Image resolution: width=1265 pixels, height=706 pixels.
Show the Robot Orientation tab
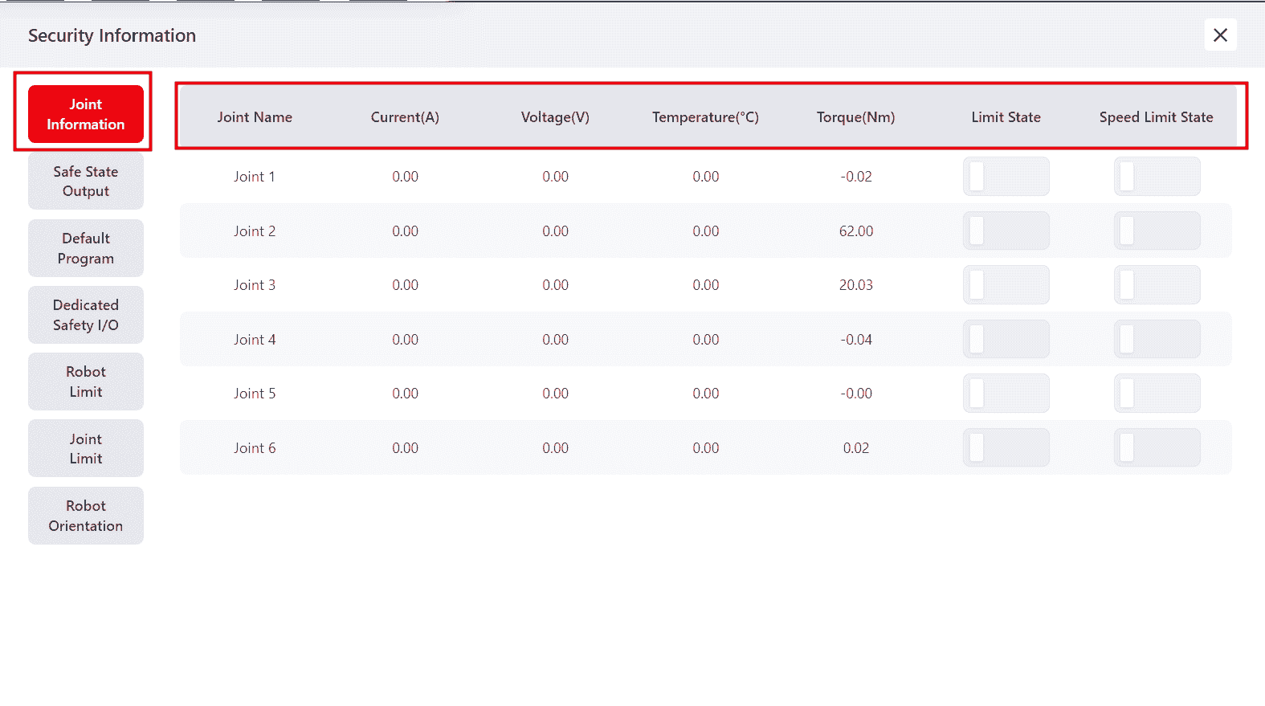tap(86, 516)
